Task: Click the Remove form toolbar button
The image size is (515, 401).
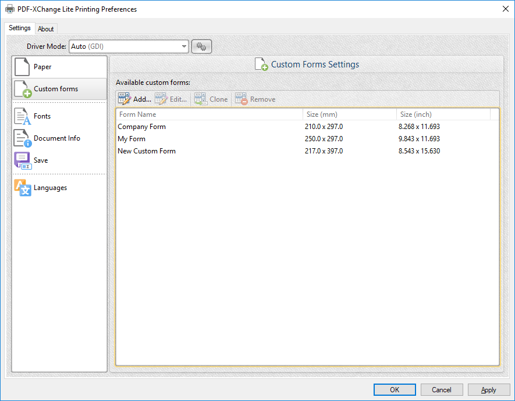Action: (x=255, y=99)
